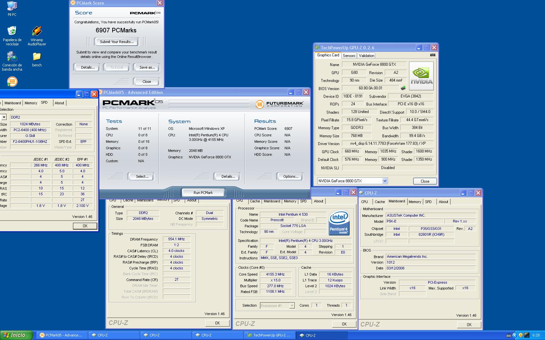Open the yellow security shield tray icon
Image resolution: width=545 pixels, height=340 pixels.
(521, 335)
